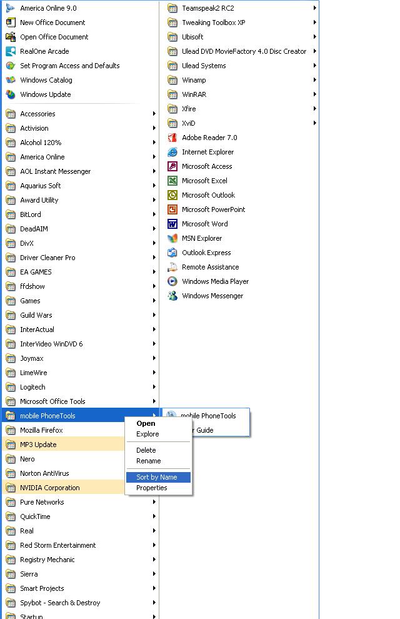Open the Microsoft Office Tools folder
This screenshot has width=400, height=619.
pyautogui.click(x=81, y=401)
